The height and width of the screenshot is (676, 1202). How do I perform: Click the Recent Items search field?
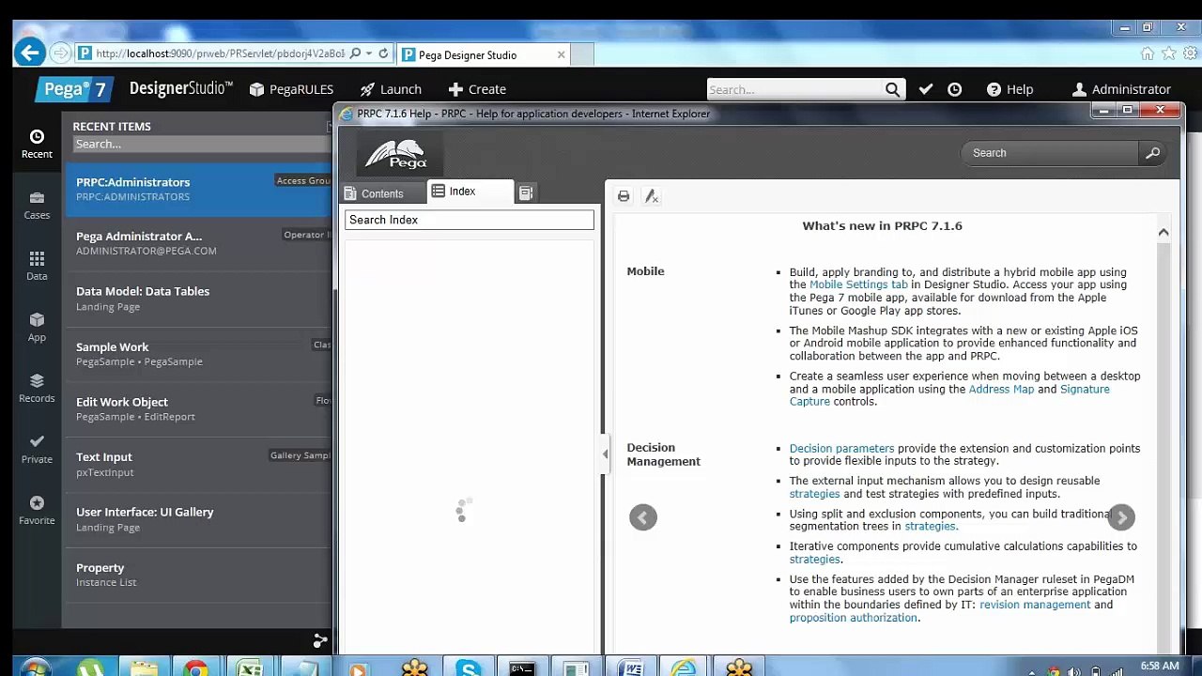(202, 144)
